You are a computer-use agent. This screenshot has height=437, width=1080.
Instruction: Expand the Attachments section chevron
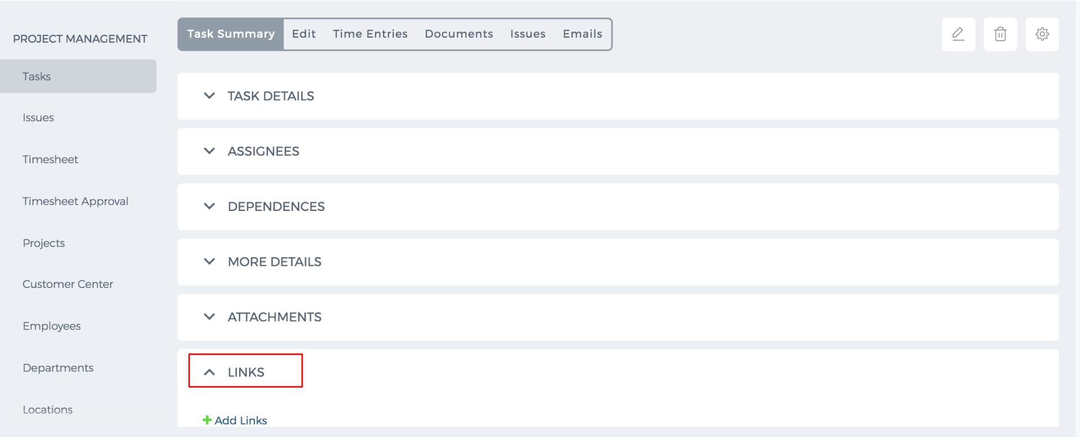coord(209,317)
